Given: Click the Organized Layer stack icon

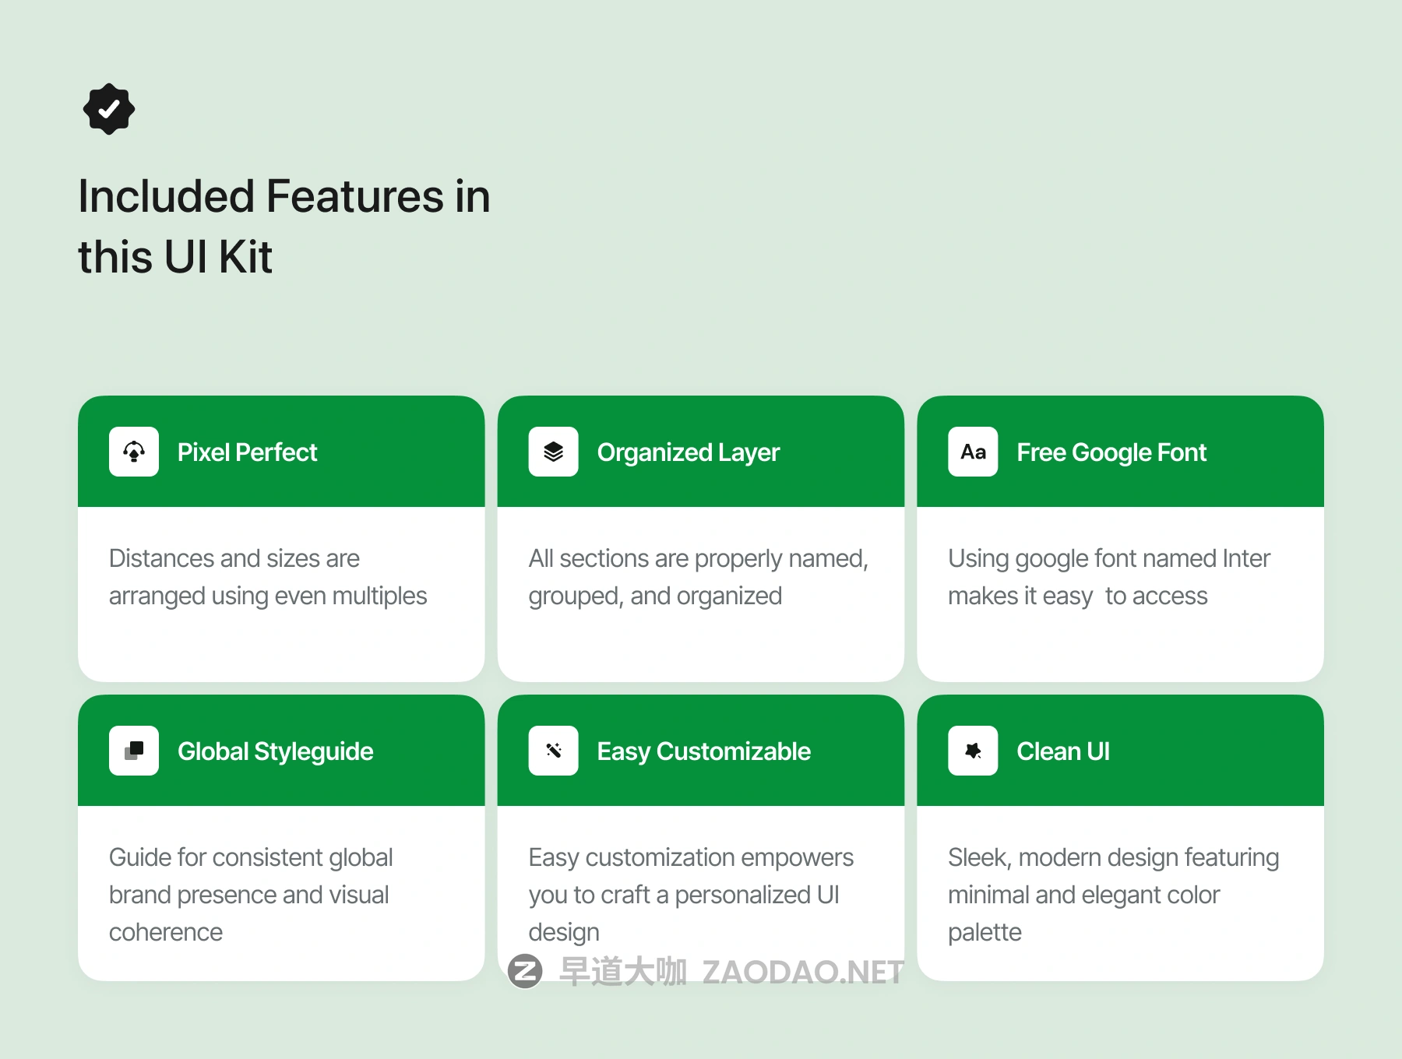Looking at the screenshot, I should [x=553, y=452].
